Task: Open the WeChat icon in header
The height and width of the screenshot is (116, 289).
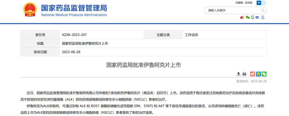Action: tap(248, 17)
